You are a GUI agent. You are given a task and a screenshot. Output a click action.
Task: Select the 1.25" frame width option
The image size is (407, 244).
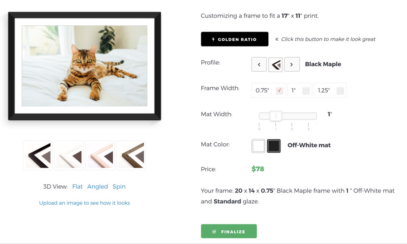pyautogui.click(x=330, y=90)
